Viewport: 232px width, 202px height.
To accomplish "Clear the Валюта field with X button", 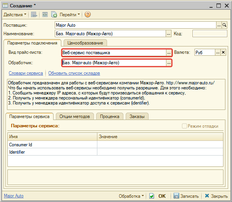I will 223,52.
